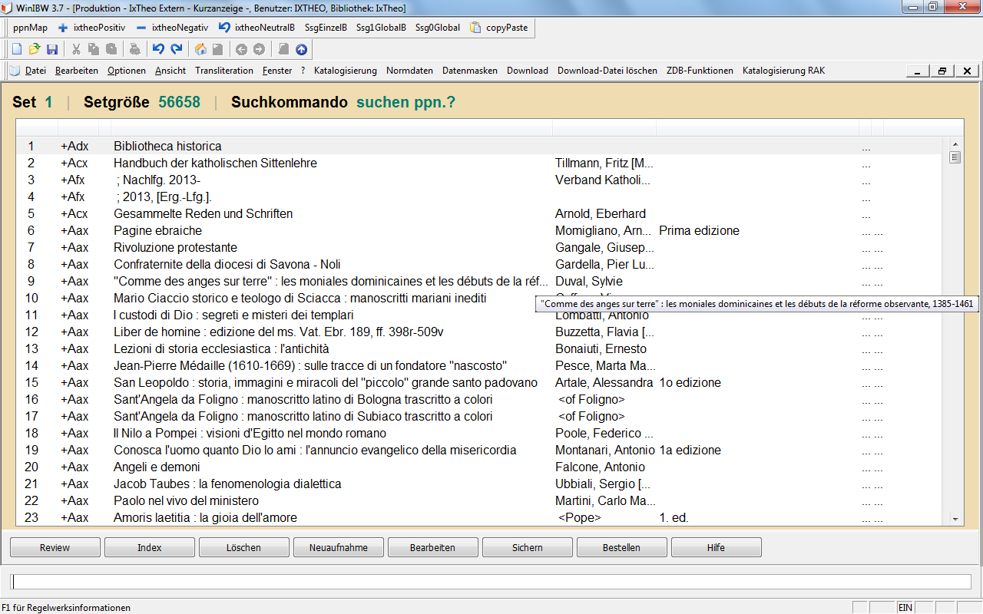
Task: Click the Ssg0Global macro
Action: click(x=438, y=28)
